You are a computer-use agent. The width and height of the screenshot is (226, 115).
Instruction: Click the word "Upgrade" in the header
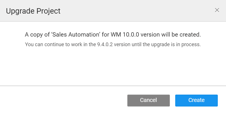pyautogui.click(x=20, y=11)
